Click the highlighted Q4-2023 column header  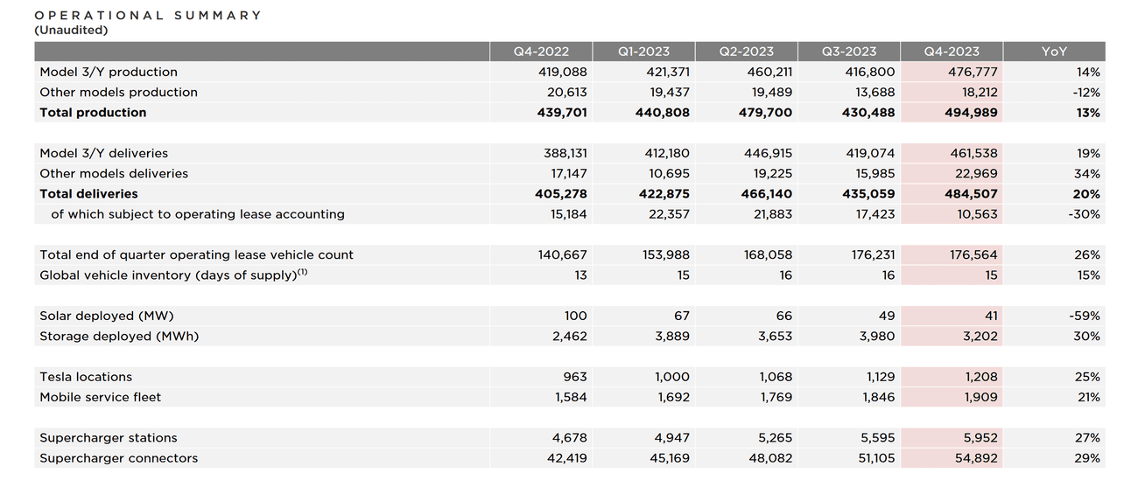pos(952,52)
